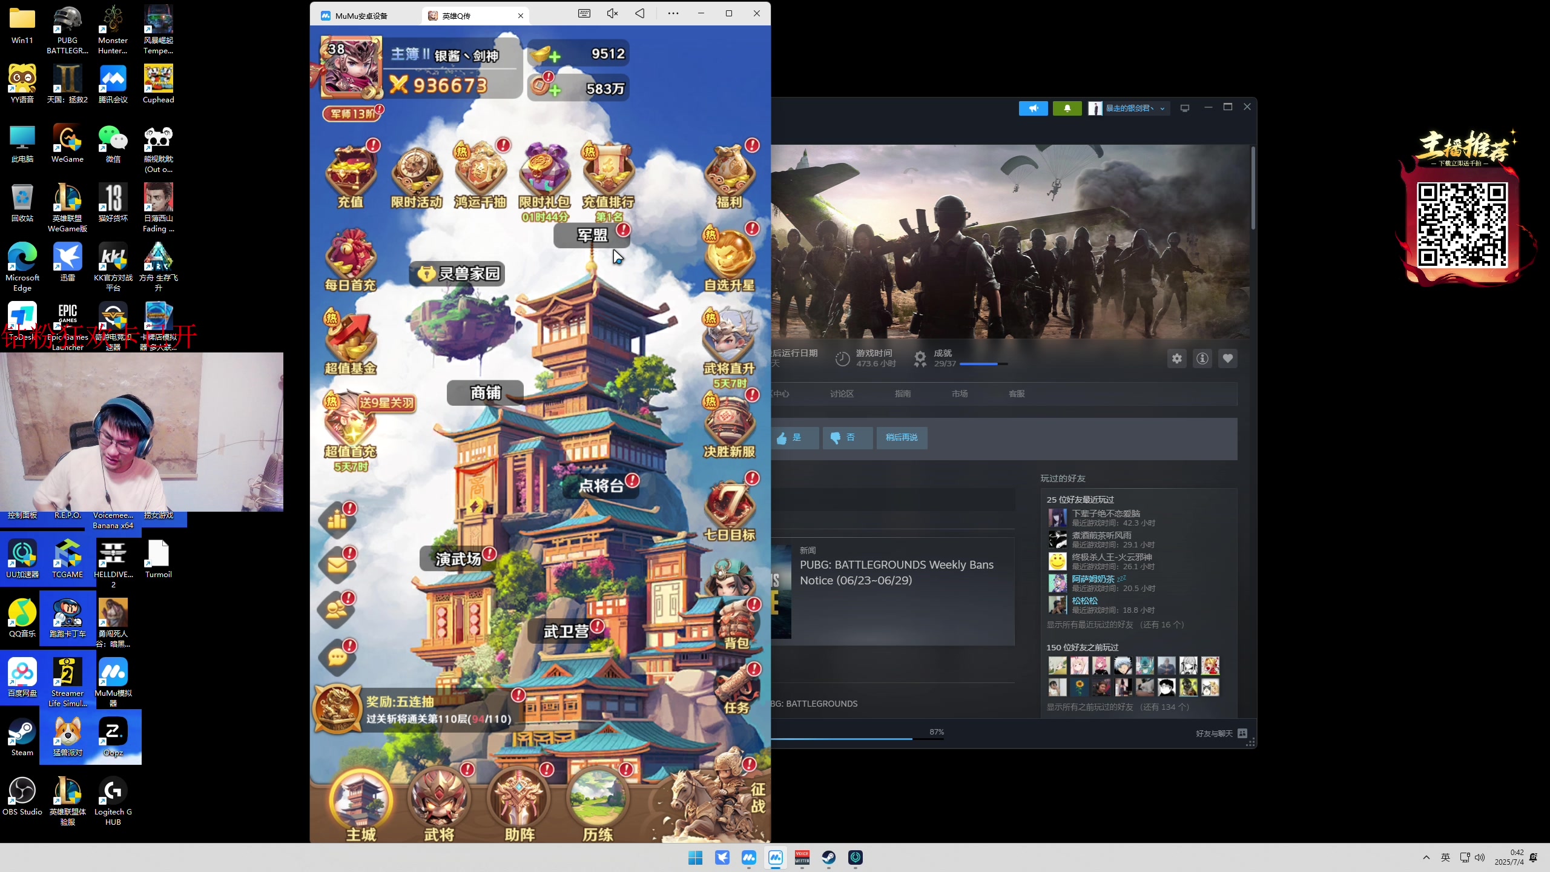Open the 限时礼包 gift bag icon

(x=545, y=177)
